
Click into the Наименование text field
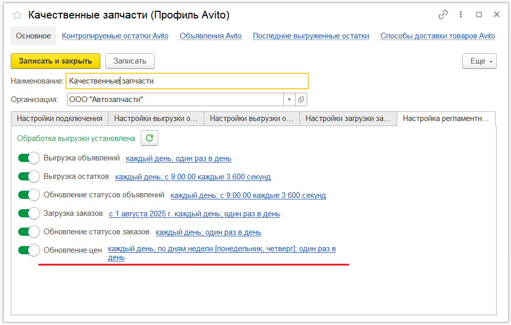tap(187, 81)
